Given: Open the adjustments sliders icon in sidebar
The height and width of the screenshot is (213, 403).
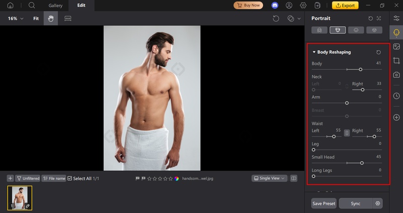Looking at the screenshot, I should click(x=396, y=18).
